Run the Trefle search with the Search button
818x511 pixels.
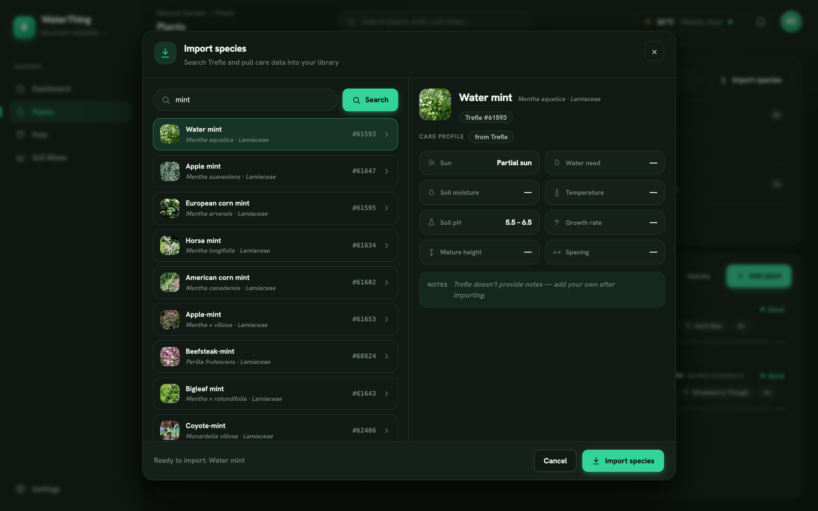[x=370, y=100]
